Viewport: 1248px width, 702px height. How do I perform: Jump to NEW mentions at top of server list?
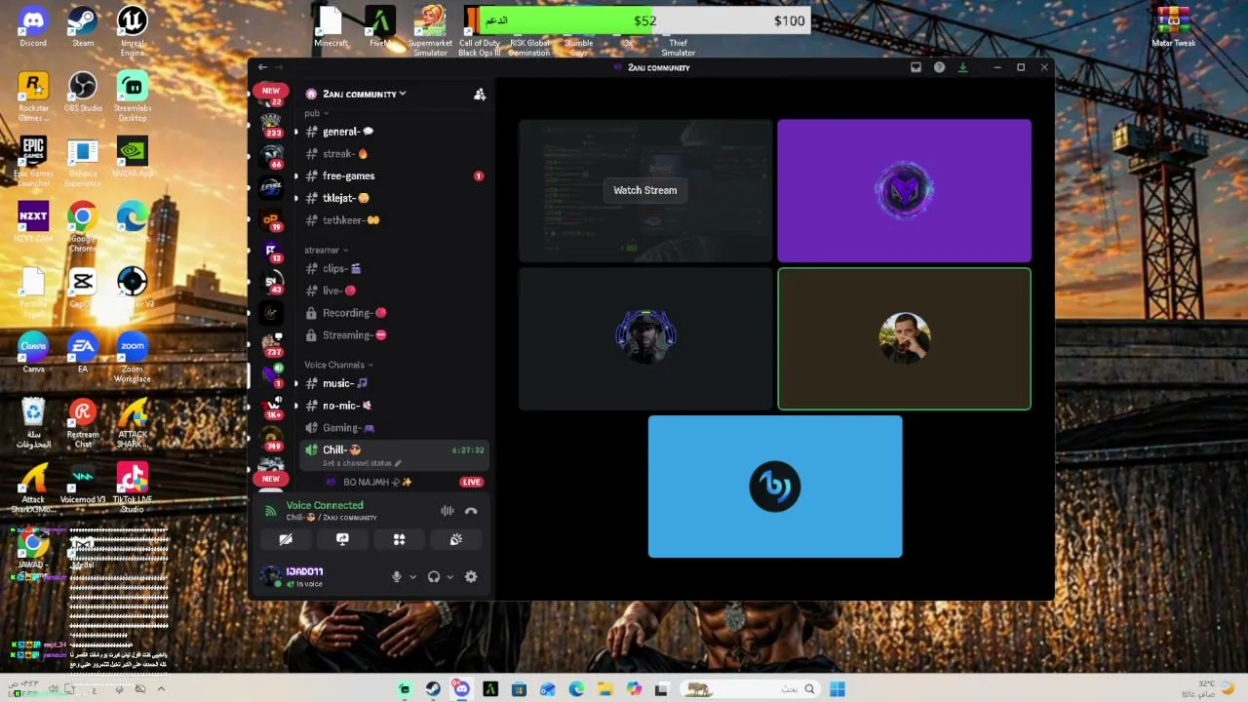(x=270, y=91)
